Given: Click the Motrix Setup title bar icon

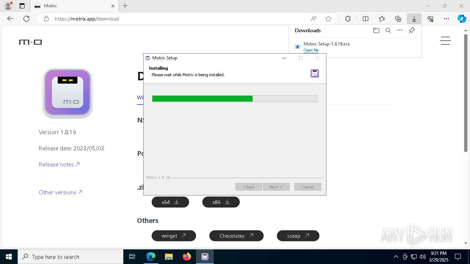Looking at the screenshot, I should (148, 58).
